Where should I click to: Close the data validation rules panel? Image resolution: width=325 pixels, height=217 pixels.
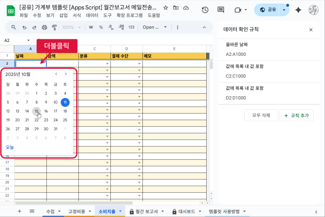pos(311,30)
